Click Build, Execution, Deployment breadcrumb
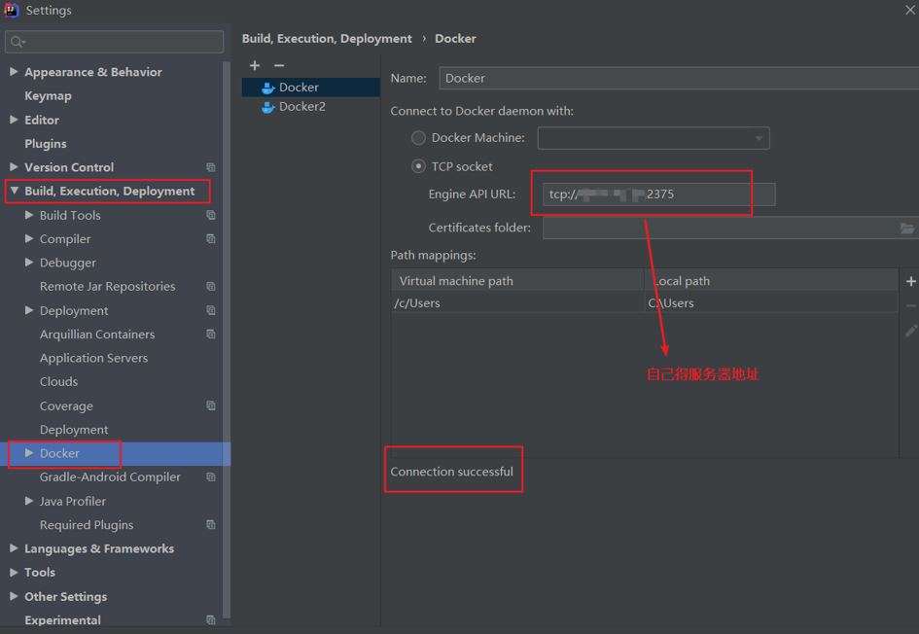 [327, 39]
